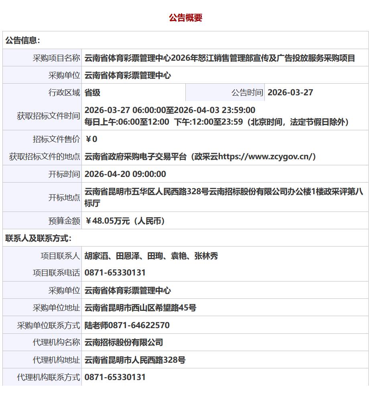
Task: Click the 招标文件售价 value ￥0
Action: [91, 139]
